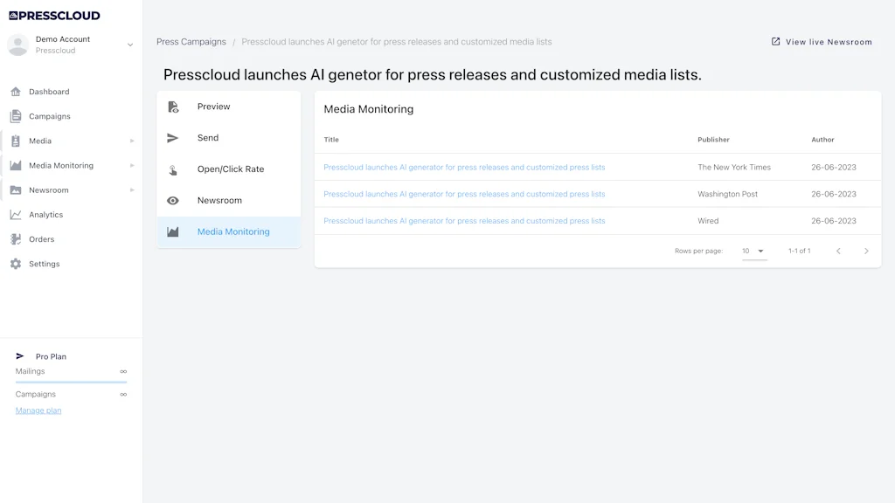Expand the Media Monitoring sidebar submenu

(x=132, y=165)
